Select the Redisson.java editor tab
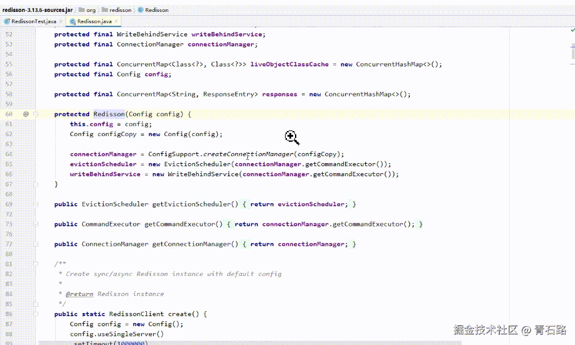Screen dimensions: 575x345 [x=94, y=21]
